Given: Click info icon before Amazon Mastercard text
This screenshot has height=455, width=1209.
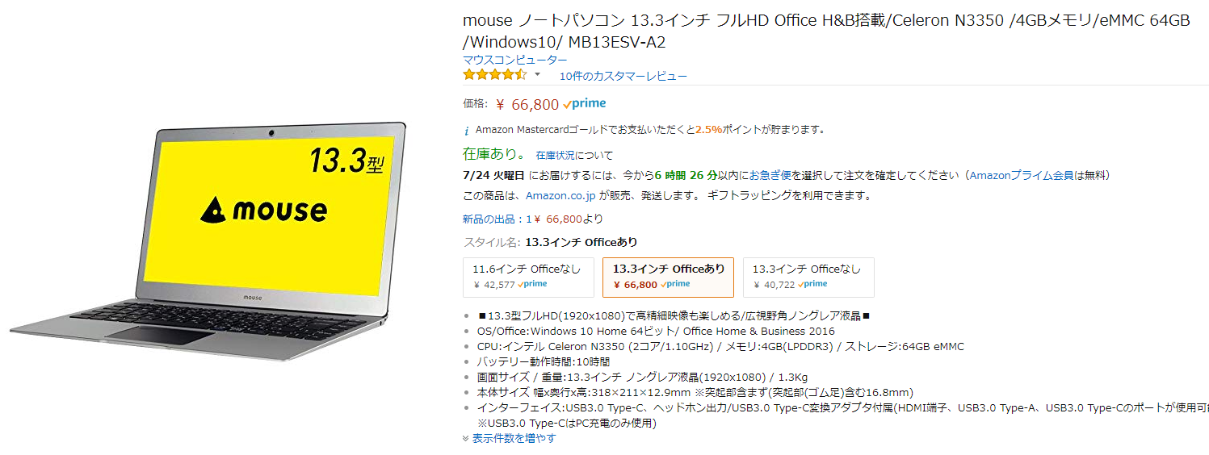Looking at the screenshot, I should click(x=466, y=130).
